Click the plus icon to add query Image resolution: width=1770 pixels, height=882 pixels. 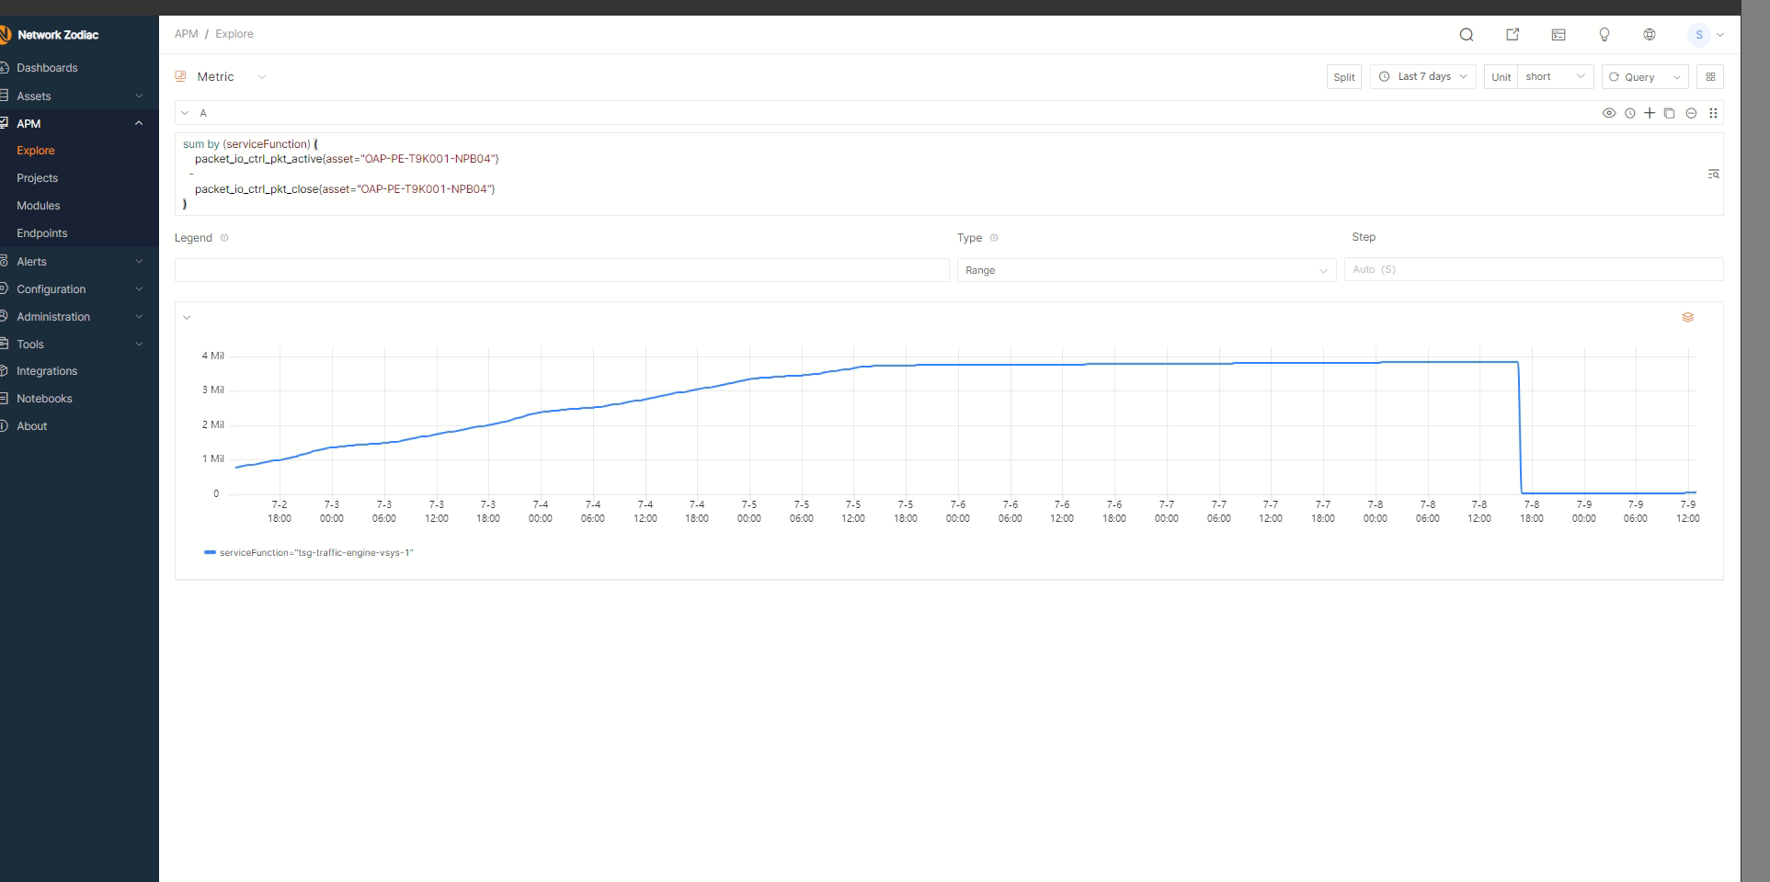[x=1650, y=113]
